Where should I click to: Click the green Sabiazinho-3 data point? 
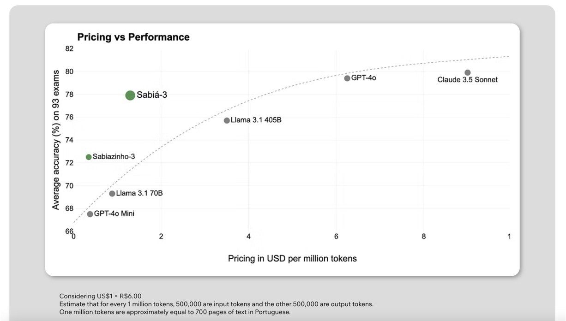click(89, 157)
